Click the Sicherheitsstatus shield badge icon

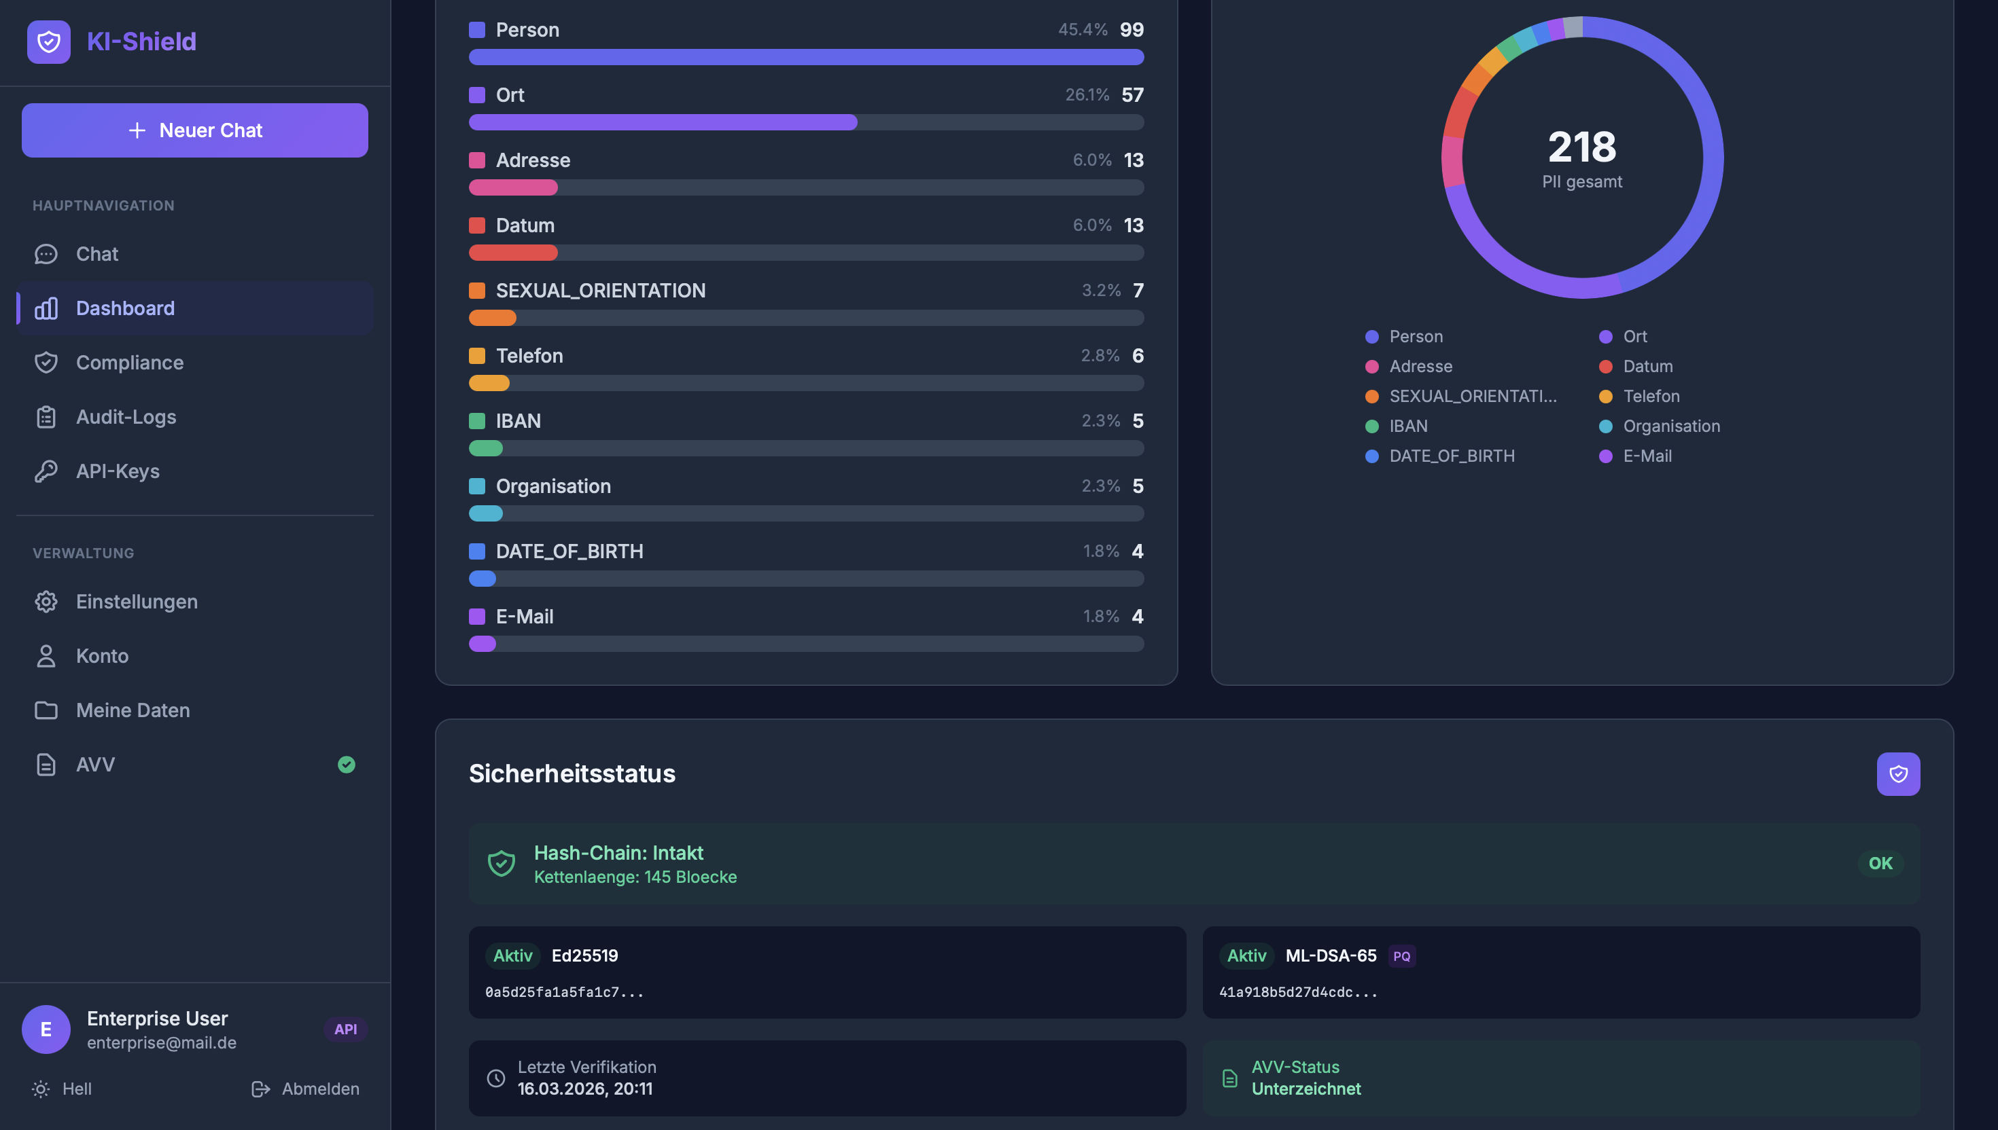[x=1898, y=773]
